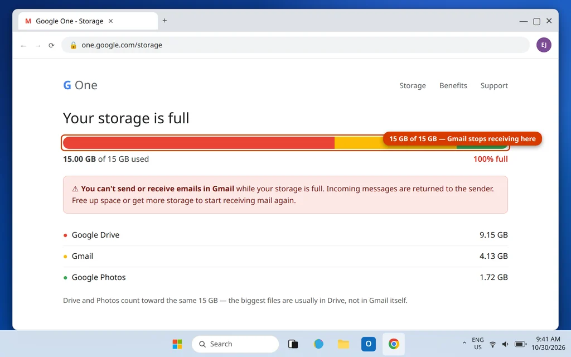Click the battery icon in system tray

tap(520, 344)
